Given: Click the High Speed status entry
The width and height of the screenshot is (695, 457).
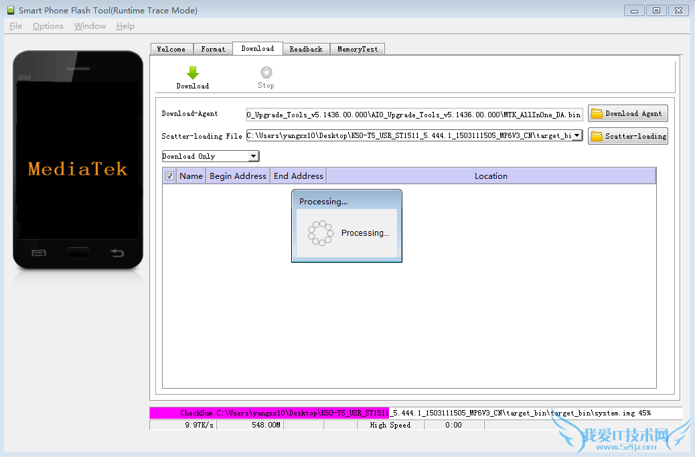Looking at the screenshot, I should [x=390, y=425].
